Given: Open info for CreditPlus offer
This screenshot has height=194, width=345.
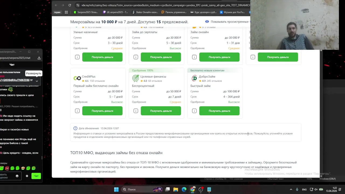Looking at the screenshot, I should tap(77, 111).
